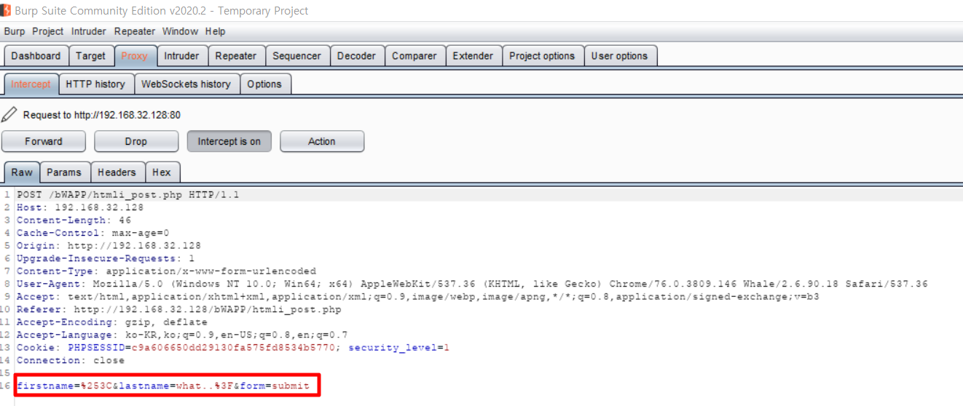
Task: Open the Project options tab
Action: [x=542, y=56]
